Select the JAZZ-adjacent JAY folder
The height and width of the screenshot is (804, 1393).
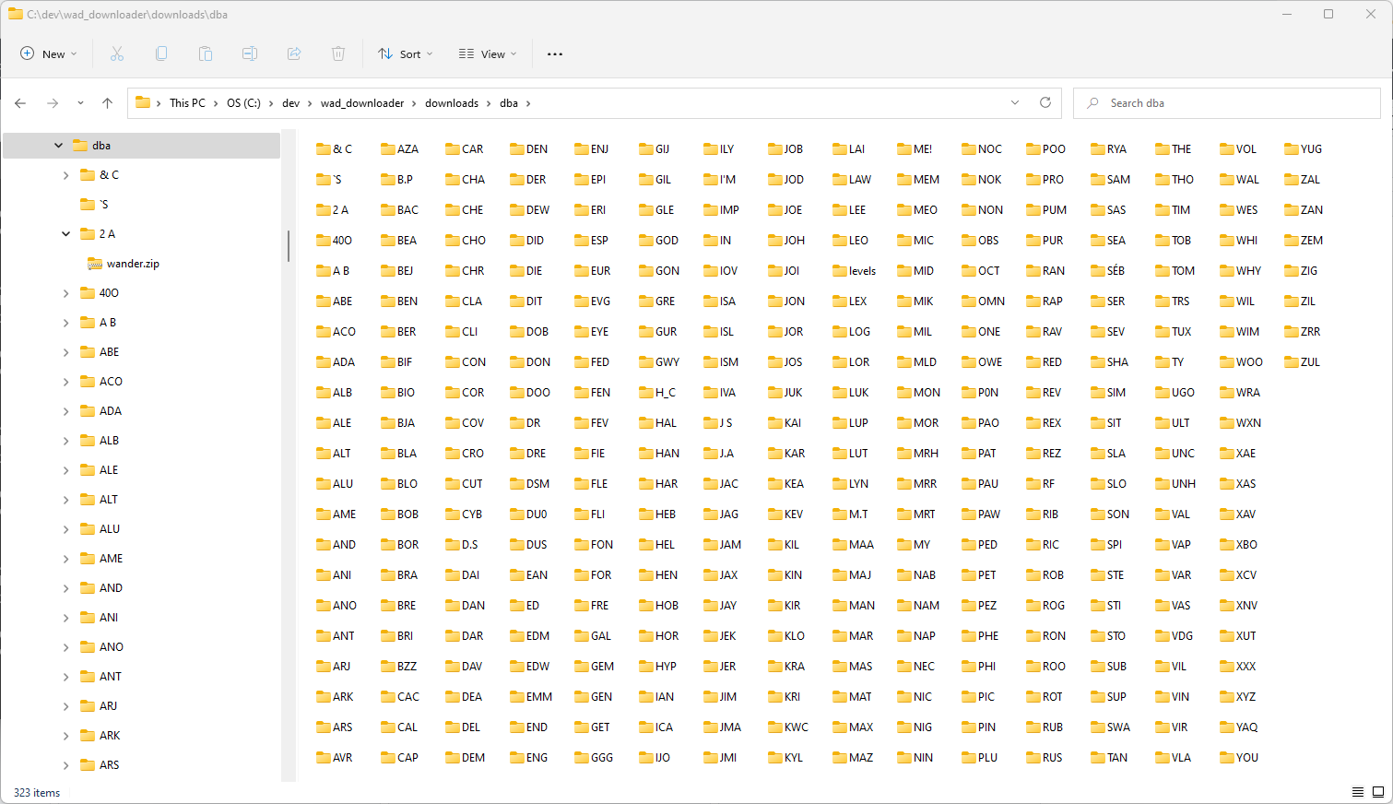click(720, 606)
